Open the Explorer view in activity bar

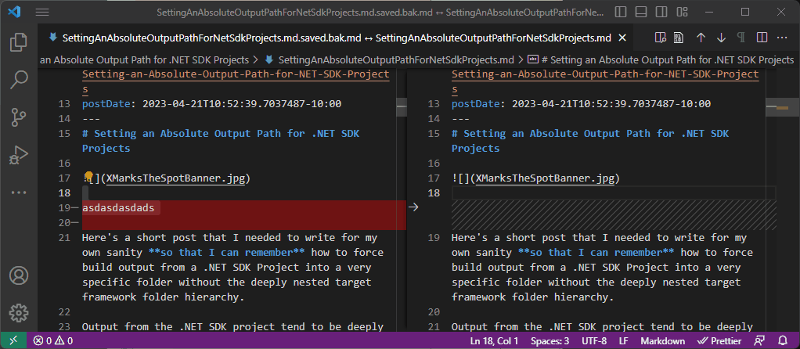point(19,42)
